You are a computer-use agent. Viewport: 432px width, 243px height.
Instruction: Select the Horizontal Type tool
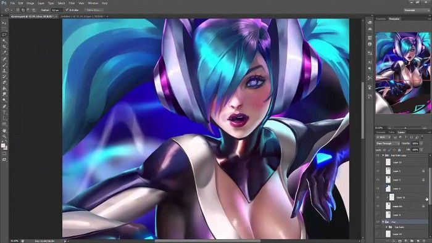(x=4, y=112)
